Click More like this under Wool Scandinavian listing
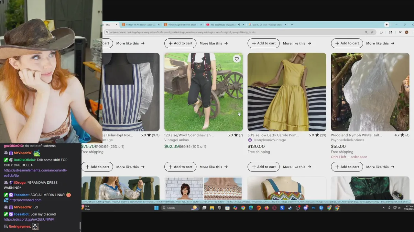 click(213, 167)
